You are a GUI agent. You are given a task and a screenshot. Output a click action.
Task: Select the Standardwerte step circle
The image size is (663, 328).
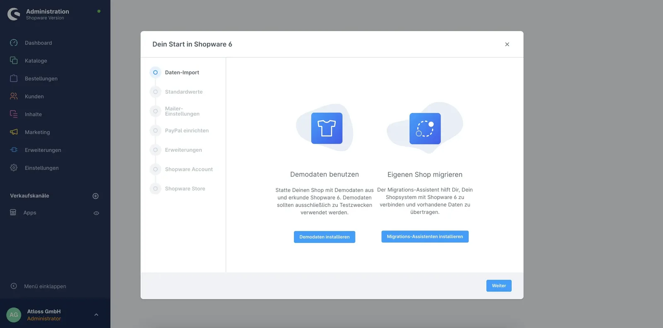[x=155, y=92]
